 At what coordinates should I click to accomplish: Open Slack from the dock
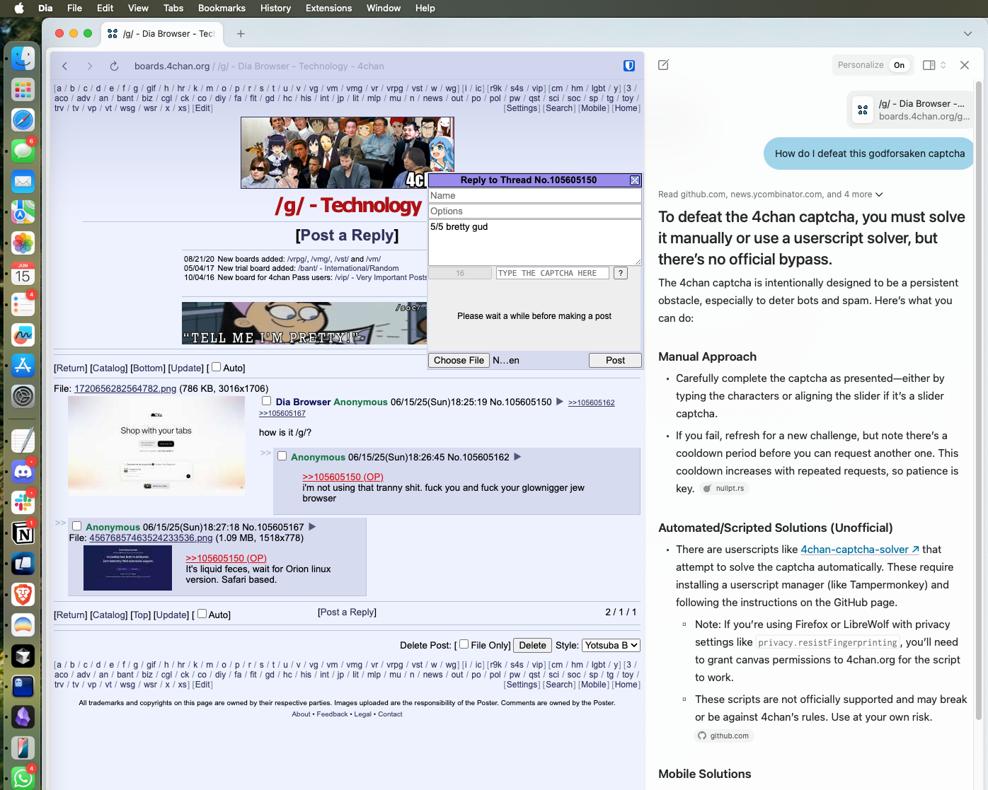click(x=23, y=502)
